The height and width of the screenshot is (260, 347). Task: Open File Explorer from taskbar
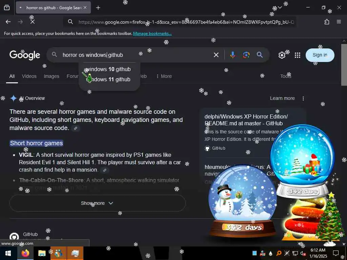tap(42, 253)
